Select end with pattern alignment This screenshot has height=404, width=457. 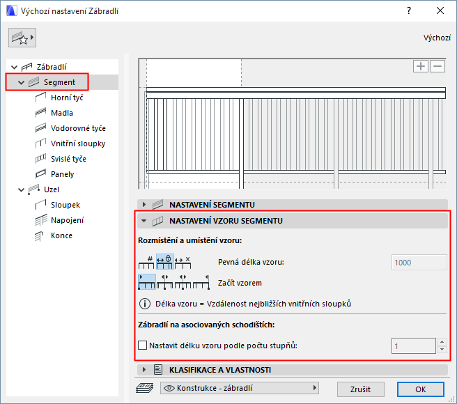[x=201, y=282]
